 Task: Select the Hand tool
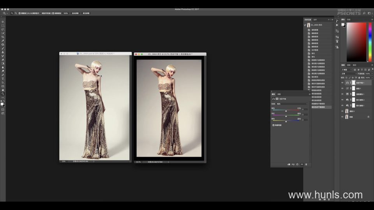(x=3, y=90)
